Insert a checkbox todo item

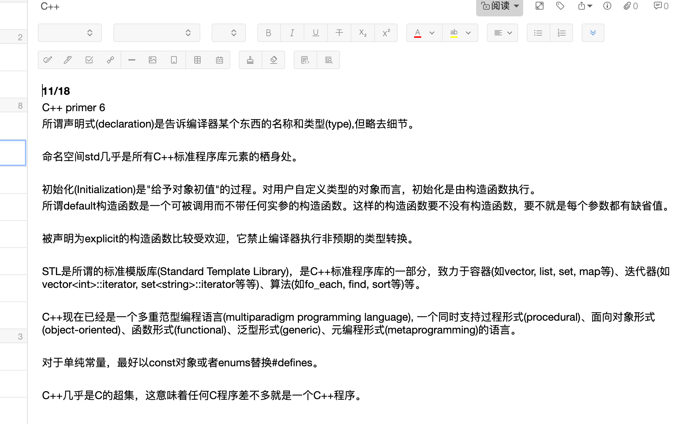tap(89, 60)
